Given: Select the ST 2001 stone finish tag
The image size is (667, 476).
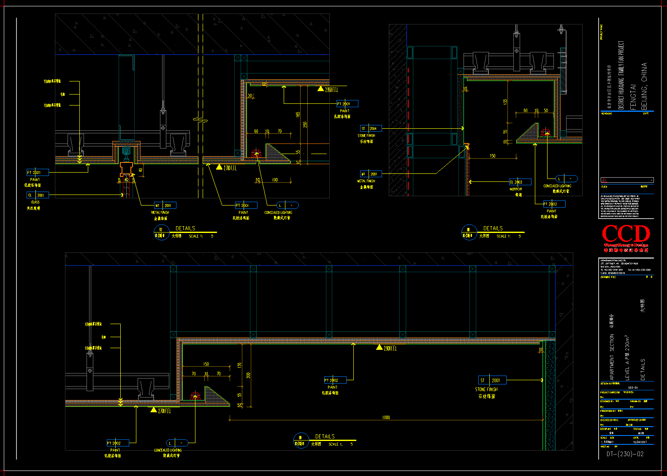Looking at the screenshot, I should tap(492, 380).
